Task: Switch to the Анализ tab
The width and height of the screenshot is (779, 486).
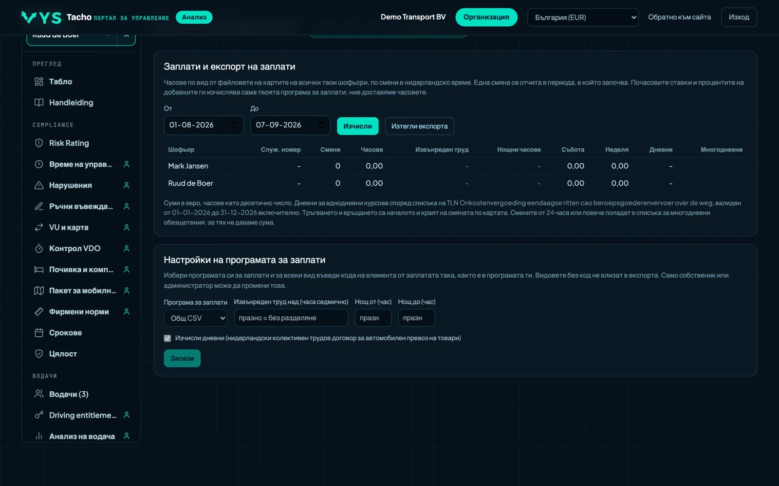Action: click(x=194, y=17)
